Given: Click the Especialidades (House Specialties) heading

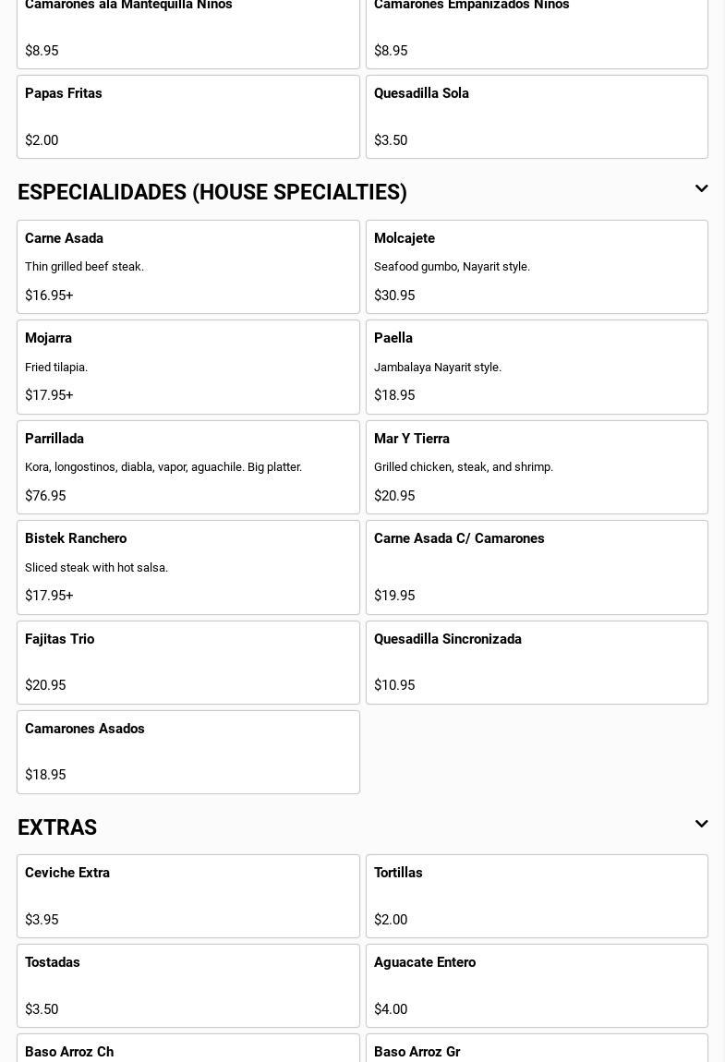Looking at the screenshot, I should pyautogui.click(x=212, y=192).
